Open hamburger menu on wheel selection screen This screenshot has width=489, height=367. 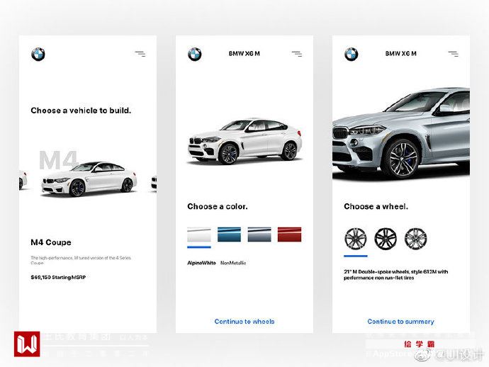[x=453, y=54]
